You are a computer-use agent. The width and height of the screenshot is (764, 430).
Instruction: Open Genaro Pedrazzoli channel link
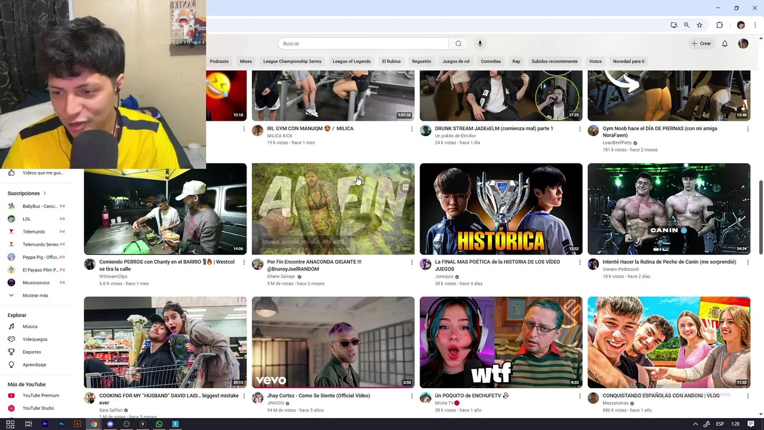click(x=621, y=269)
